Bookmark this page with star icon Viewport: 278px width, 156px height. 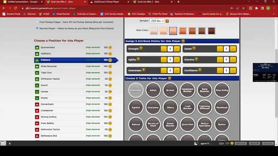pyautogui.click(x=243, y=8)
